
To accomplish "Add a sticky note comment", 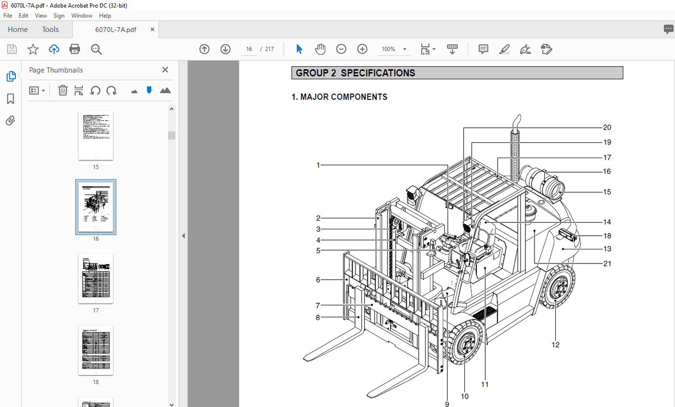I will (x=483, y=49).
